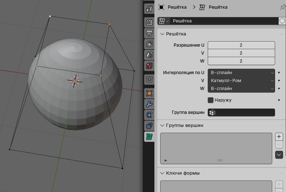This screenshot has height=192, width=286.
Task: Click the first Решётка breadcrumb label
Action: [177, 7]
